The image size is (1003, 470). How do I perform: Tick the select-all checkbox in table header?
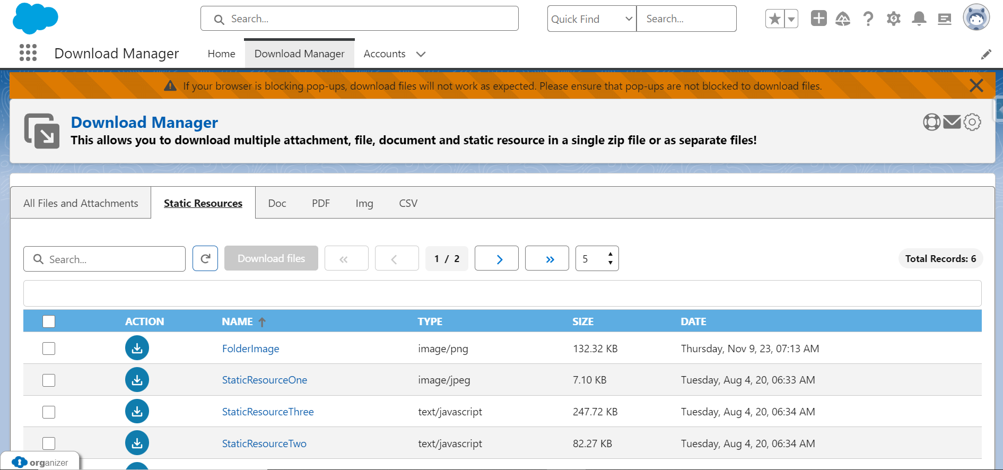(49, 321)
